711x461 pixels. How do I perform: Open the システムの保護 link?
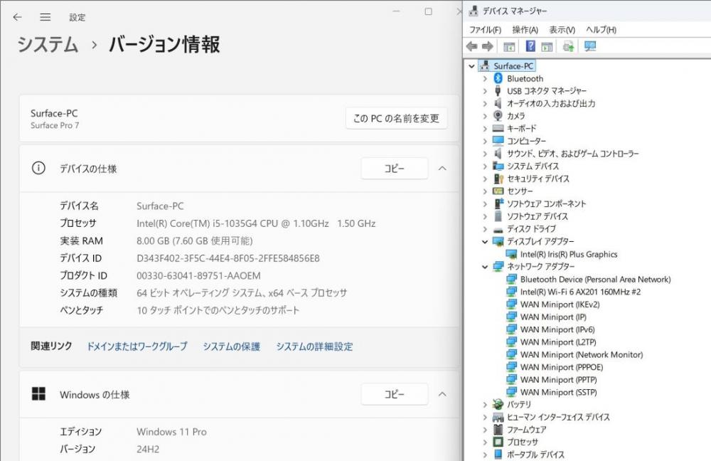click(232, 346)
